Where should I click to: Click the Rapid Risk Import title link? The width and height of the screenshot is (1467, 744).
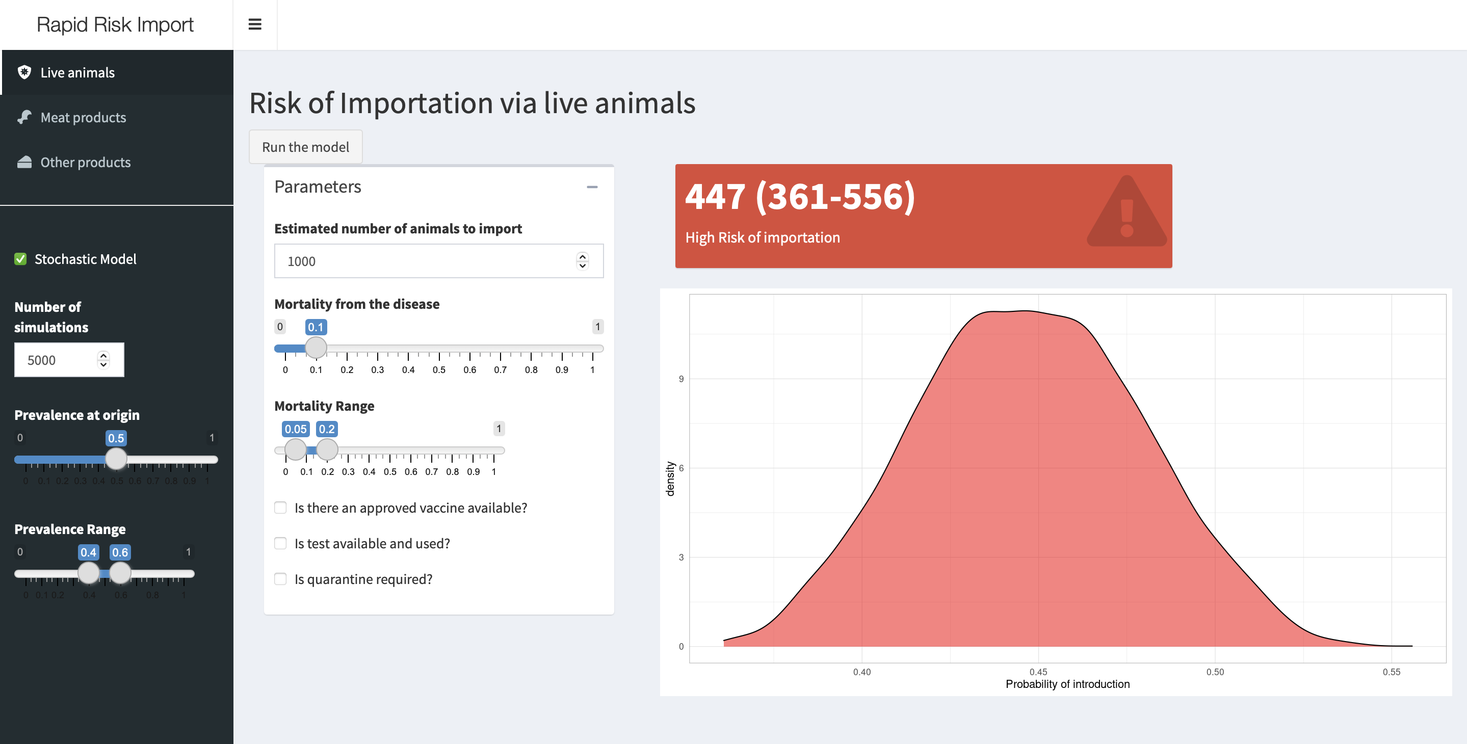115,24
